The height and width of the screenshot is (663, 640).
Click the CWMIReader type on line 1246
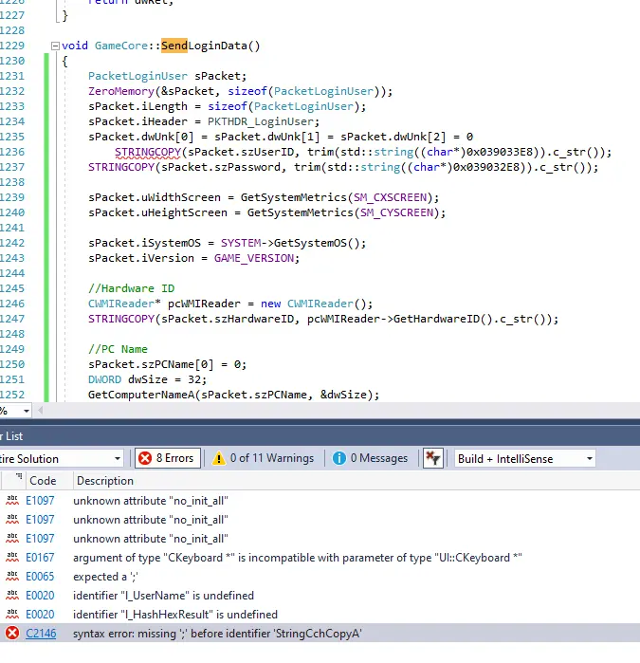(x=121, y=304)
